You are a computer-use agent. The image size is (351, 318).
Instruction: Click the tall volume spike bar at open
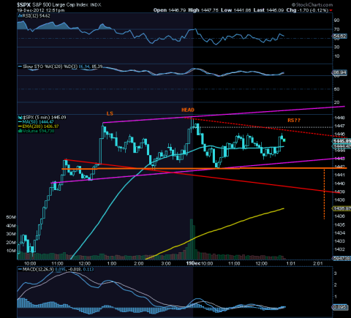click(192, 239)
